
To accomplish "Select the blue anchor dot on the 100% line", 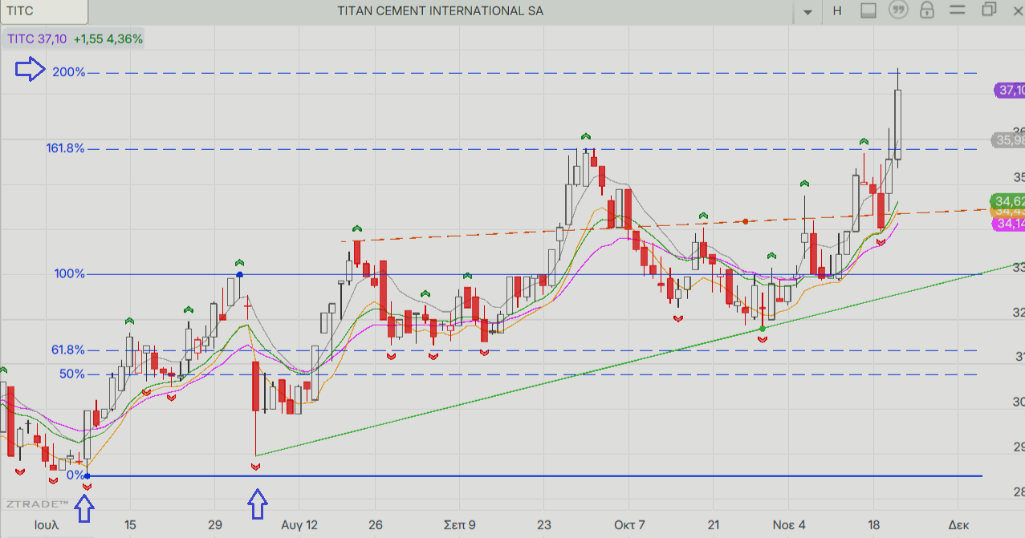I will tap(239, 275).
